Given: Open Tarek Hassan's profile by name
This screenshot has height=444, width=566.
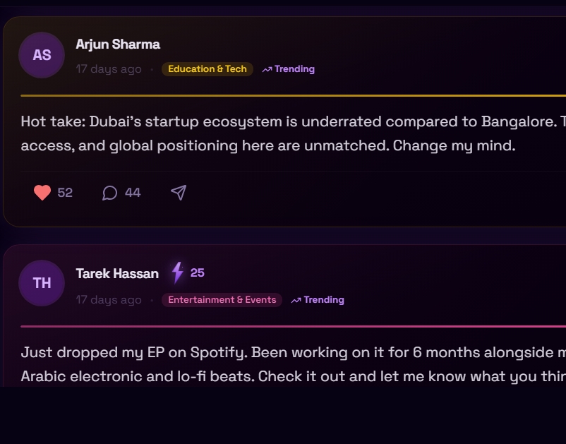Looking at the screenshot, I should click(117, 273).
